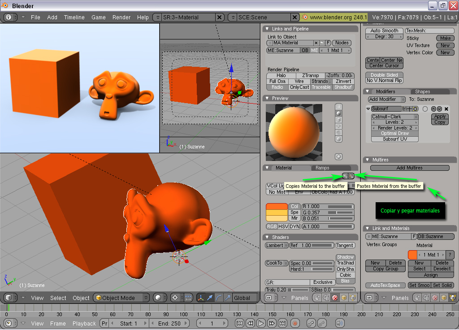Screen dimensions: 459x330
Task: Collapse the Preview panel
Action: (x=267, y=98)
